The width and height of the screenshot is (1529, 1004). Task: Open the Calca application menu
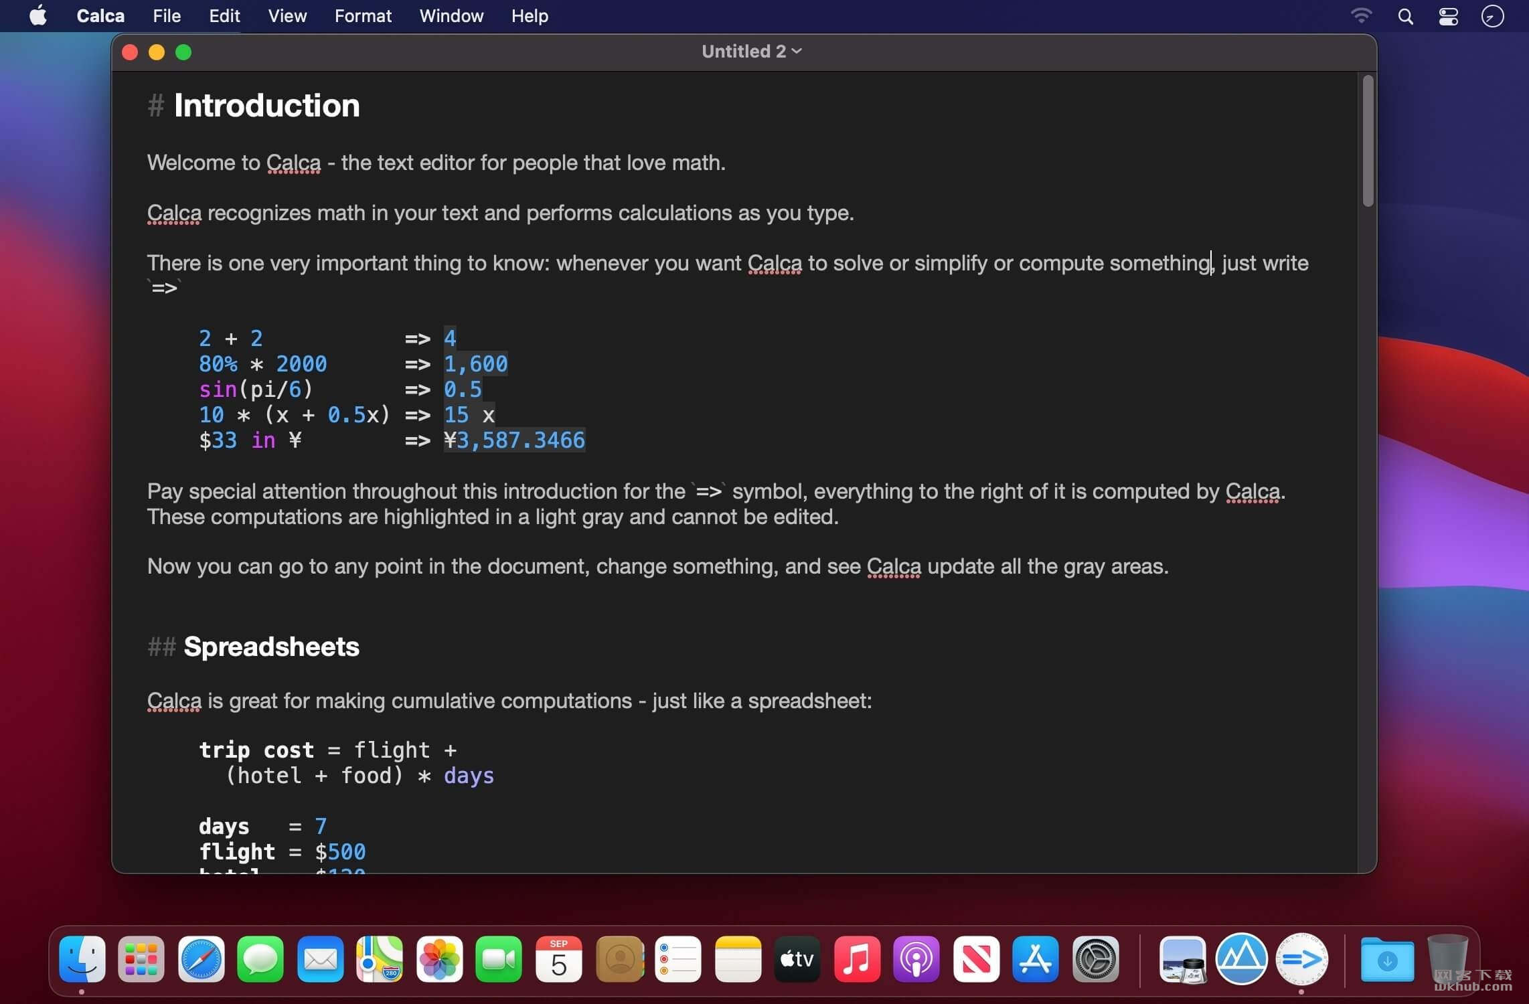coord(100,15)
